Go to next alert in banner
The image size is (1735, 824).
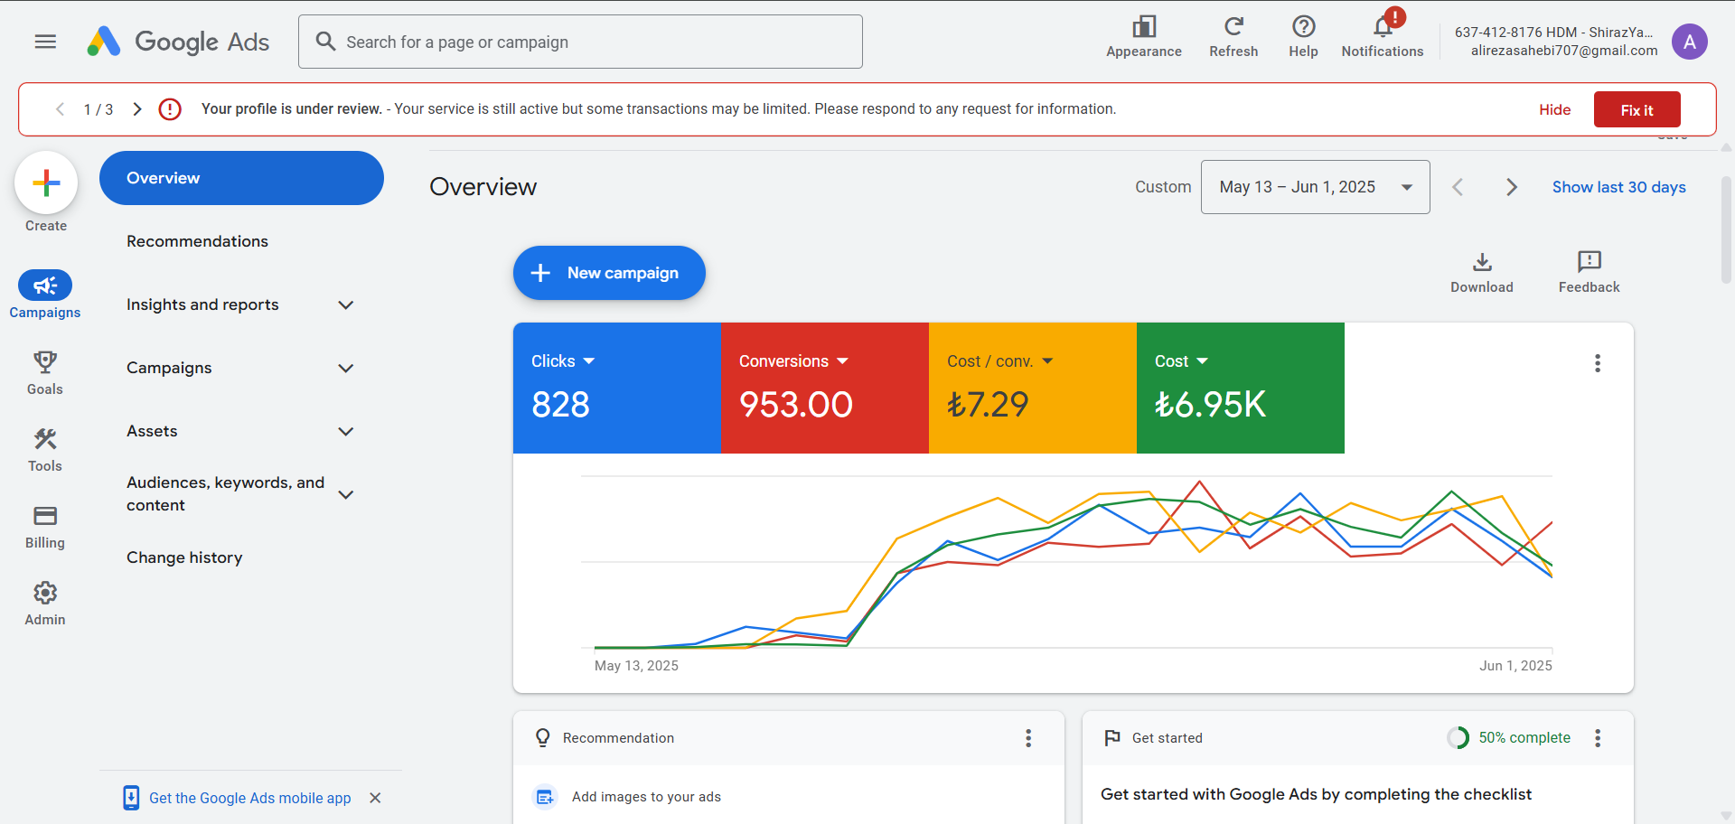point(137,109)
